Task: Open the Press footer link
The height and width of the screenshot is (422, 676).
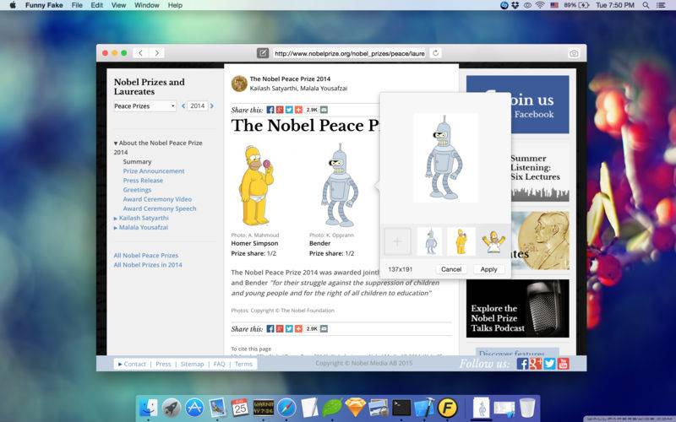Action: (163, 364)
